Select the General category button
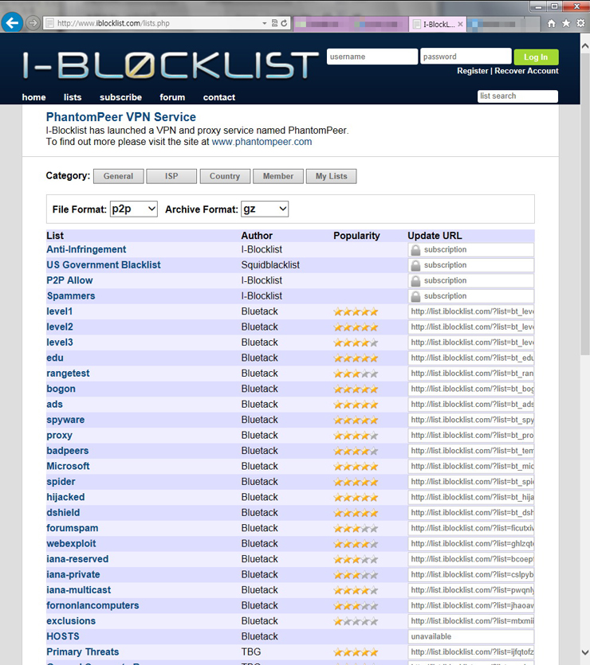 pos(119,177)
